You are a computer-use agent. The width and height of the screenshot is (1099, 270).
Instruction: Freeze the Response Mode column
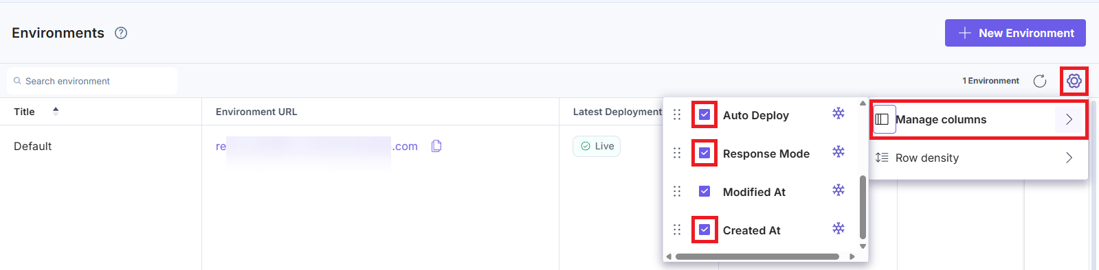(x=839, y=152)
